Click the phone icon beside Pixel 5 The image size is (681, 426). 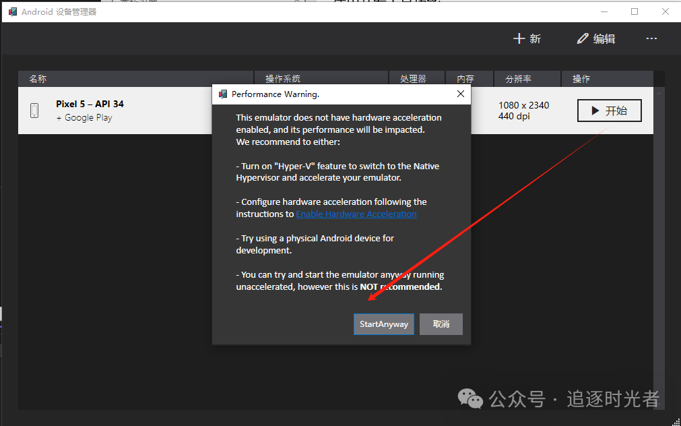pyautogui.click(x=34, y=110)
